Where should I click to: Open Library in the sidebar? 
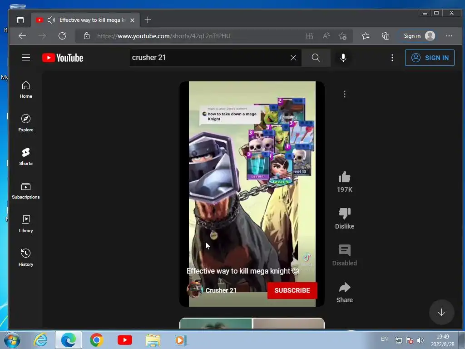pyautogui.click(x=26, y=224)
